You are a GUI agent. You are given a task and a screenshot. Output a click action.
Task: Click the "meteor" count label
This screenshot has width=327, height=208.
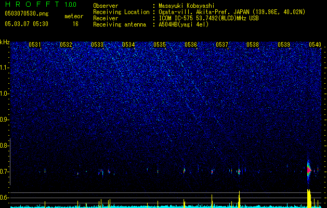coord(74,16)
